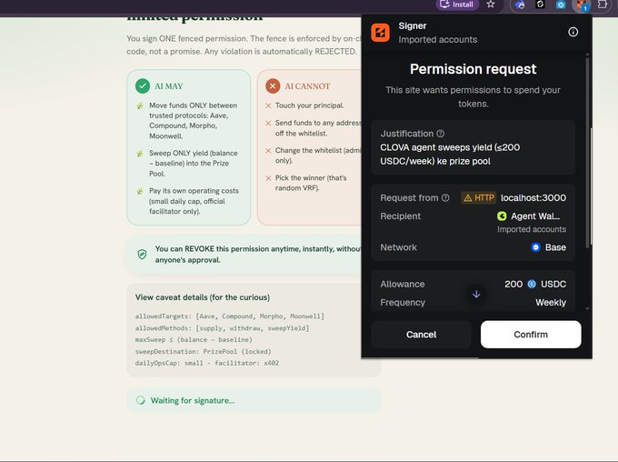Viewport: 618px width, 462px height.
Task: Confirm the permission request
Action: tap(531, 334)
